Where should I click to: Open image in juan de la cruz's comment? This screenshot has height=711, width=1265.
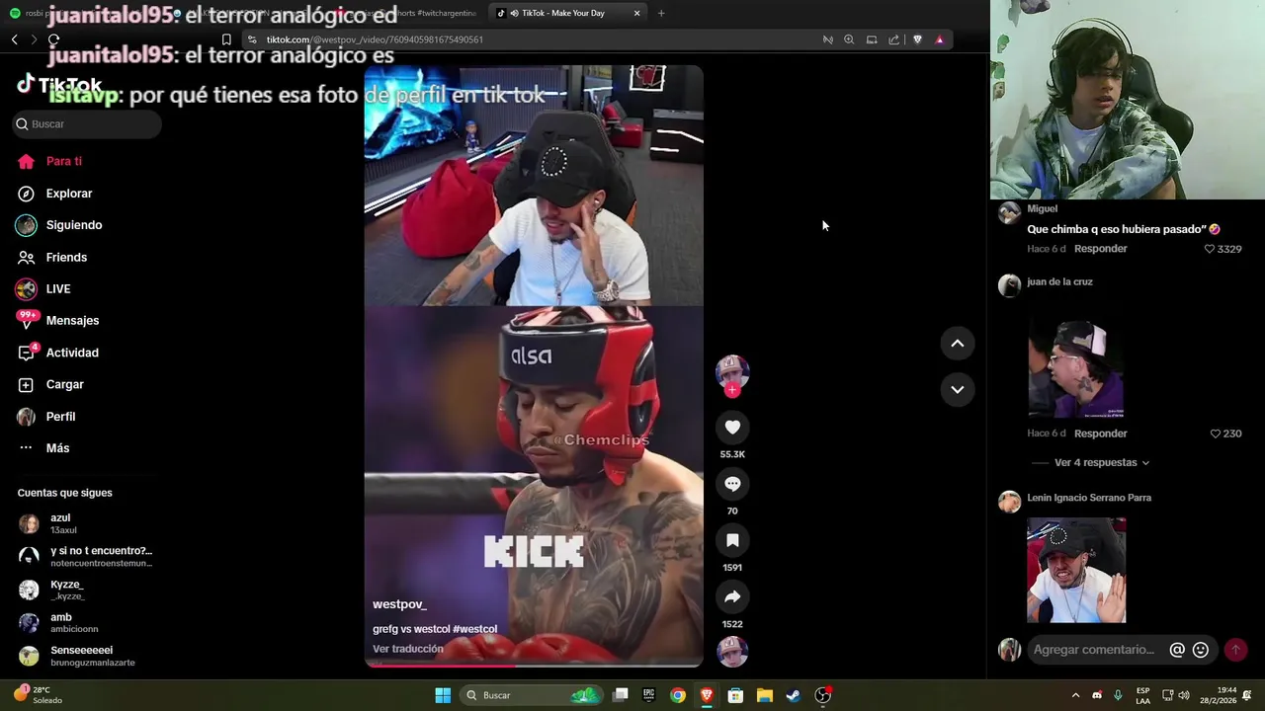coord(1075,369)
